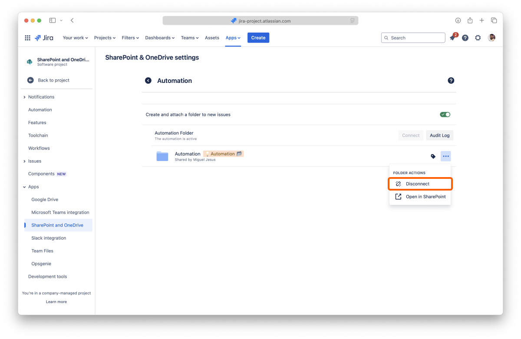Click the help icon in Automation panel
521x339 pixels.
point(451,81)
